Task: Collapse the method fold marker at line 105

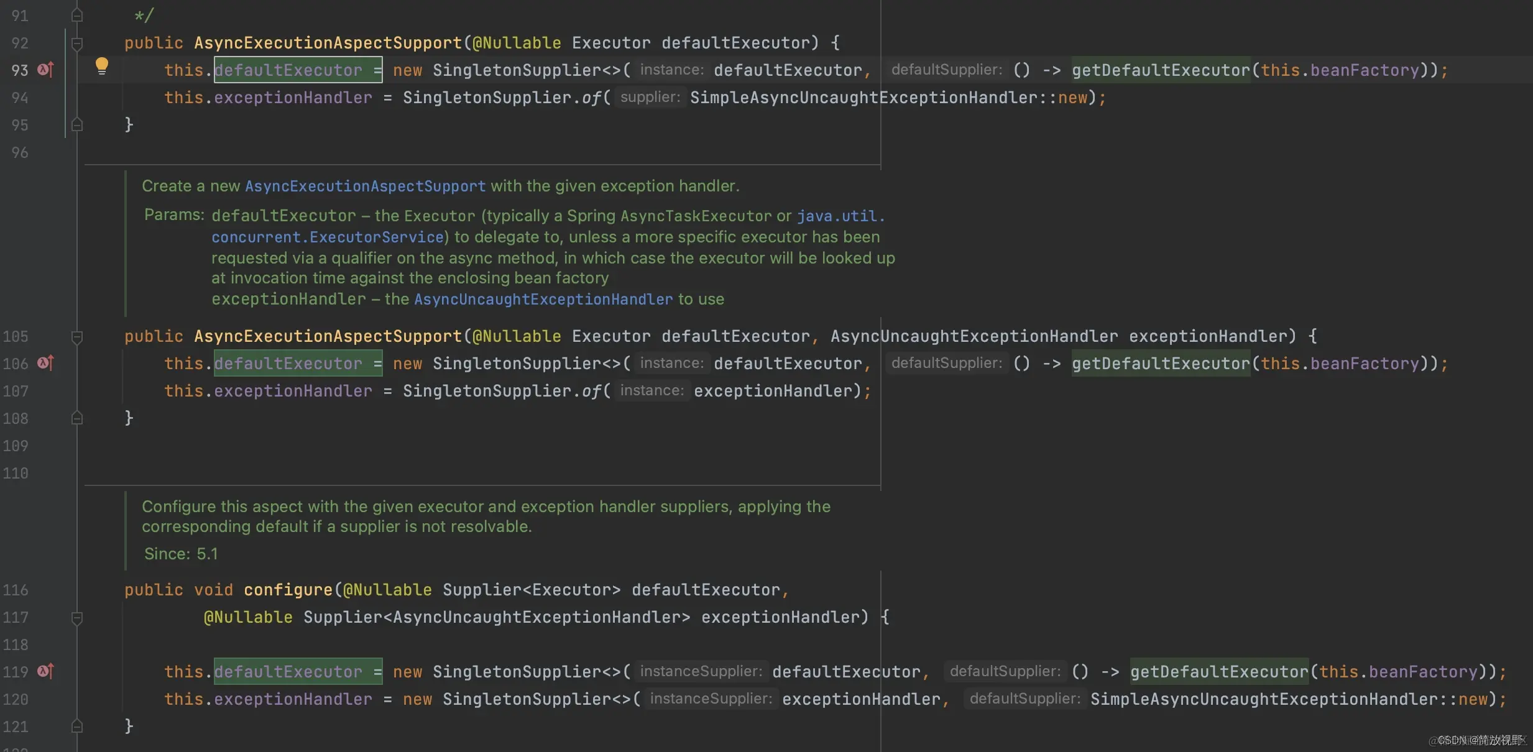Action: pyautogui.click(x=77, y=336)
